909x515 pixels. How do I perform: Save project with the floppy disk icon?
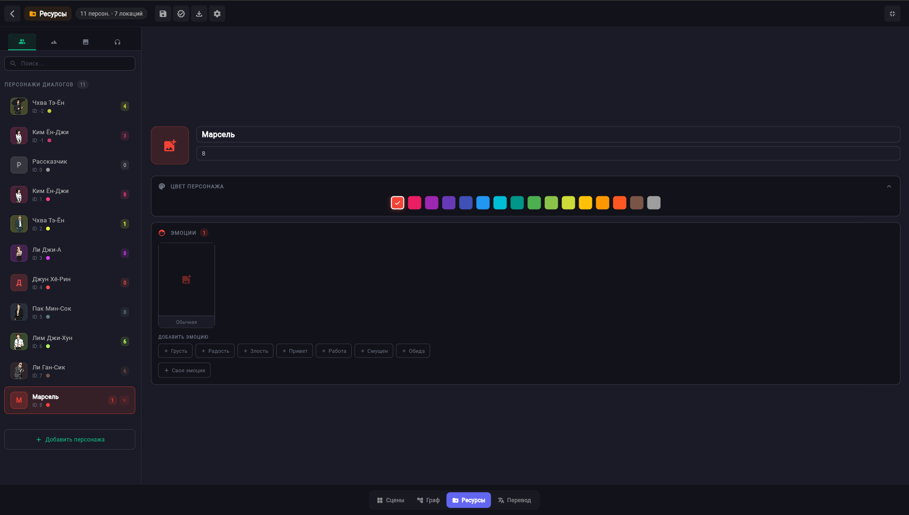(x=163, y=14)
